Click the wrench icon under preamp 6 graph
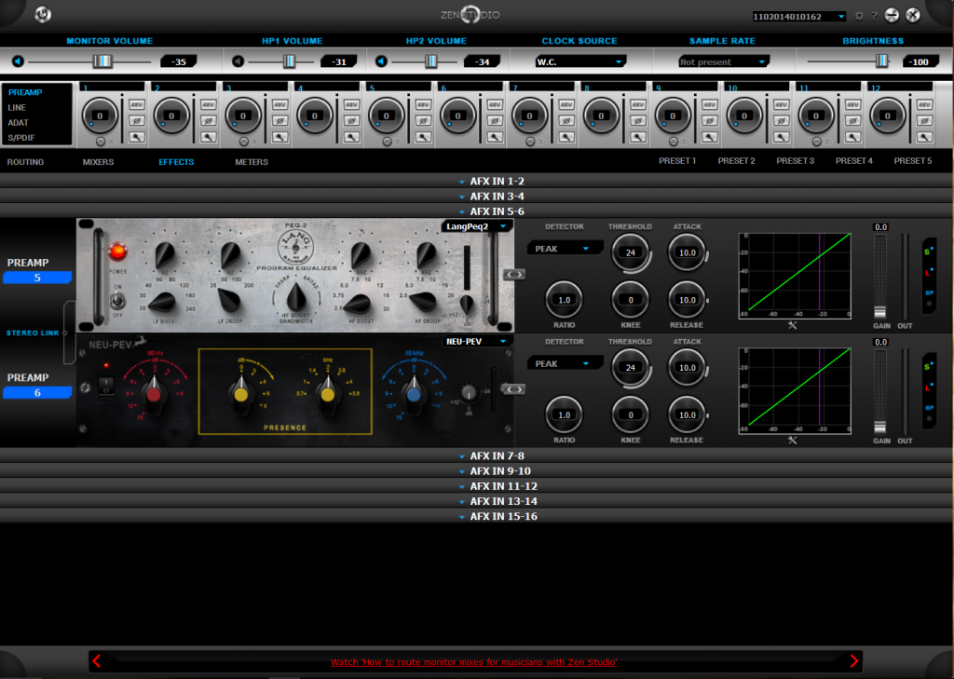 coord(793,440)
